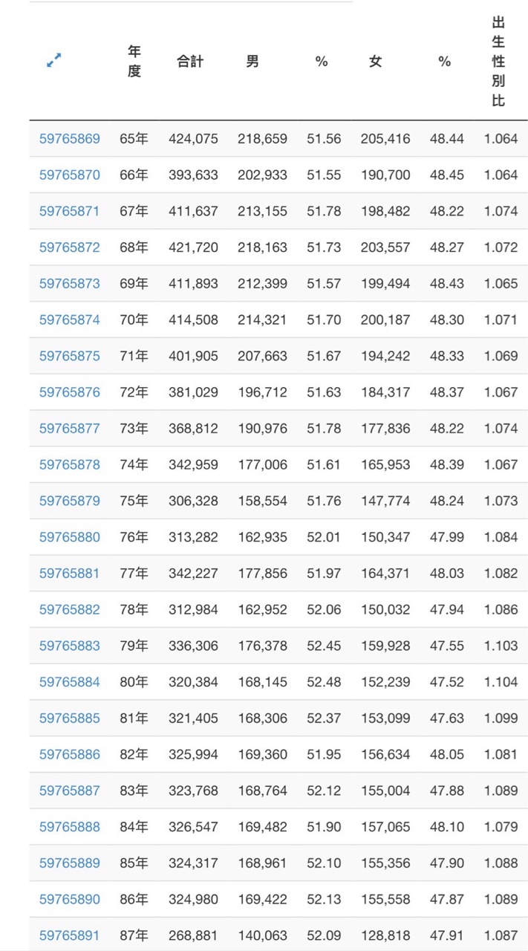Click the 年度 column header
This screenshot has width=528, height=951.
point(134,62)
